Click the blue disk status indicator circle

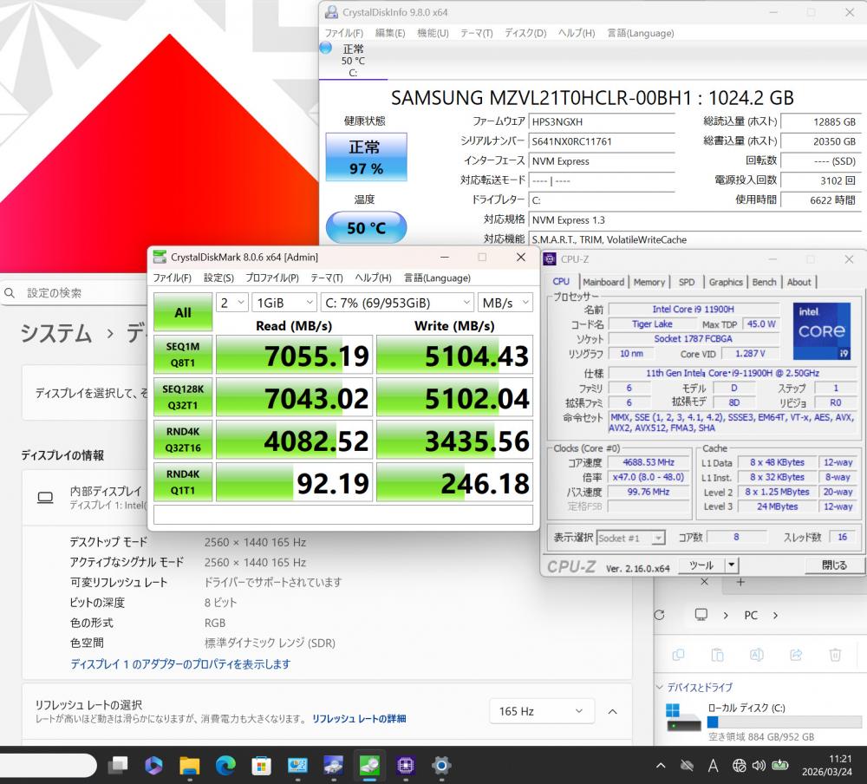(325, 49)
